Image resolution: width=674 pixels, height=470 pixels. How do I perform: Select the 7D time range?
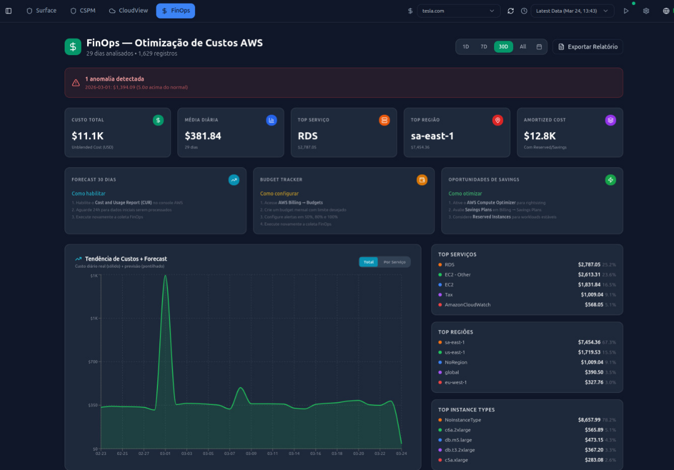click(484, 47)
